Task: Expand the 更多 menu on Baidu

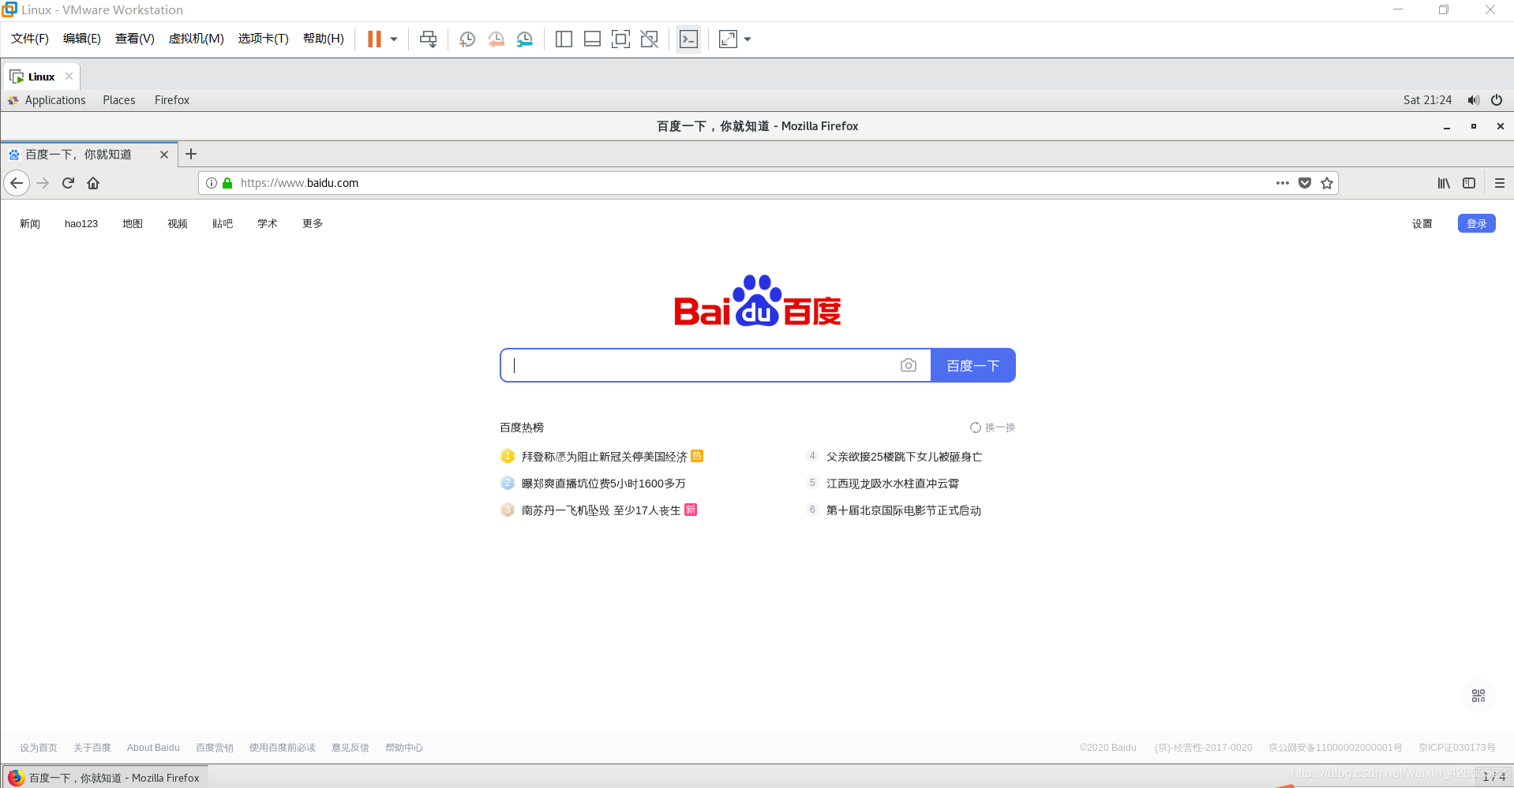Action: click(313, 224)
